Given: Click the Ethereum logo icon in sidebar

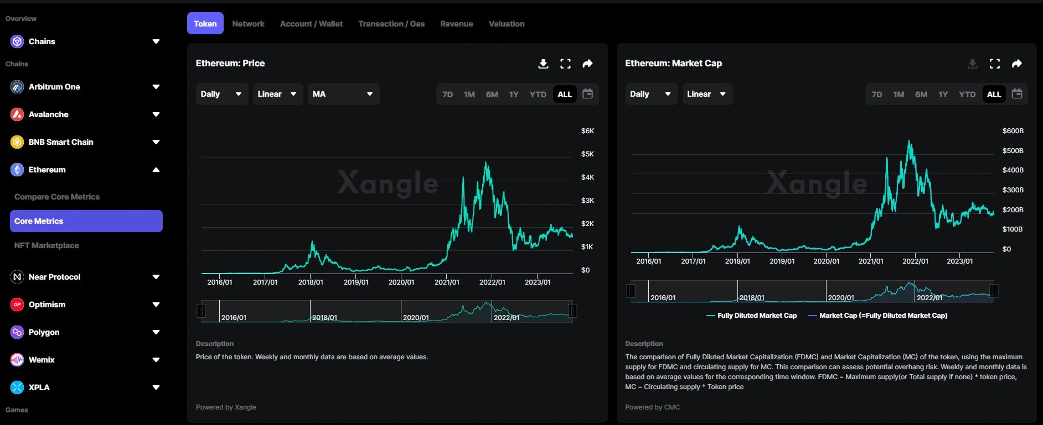Looking at the screenshot, I should point(17,170).
